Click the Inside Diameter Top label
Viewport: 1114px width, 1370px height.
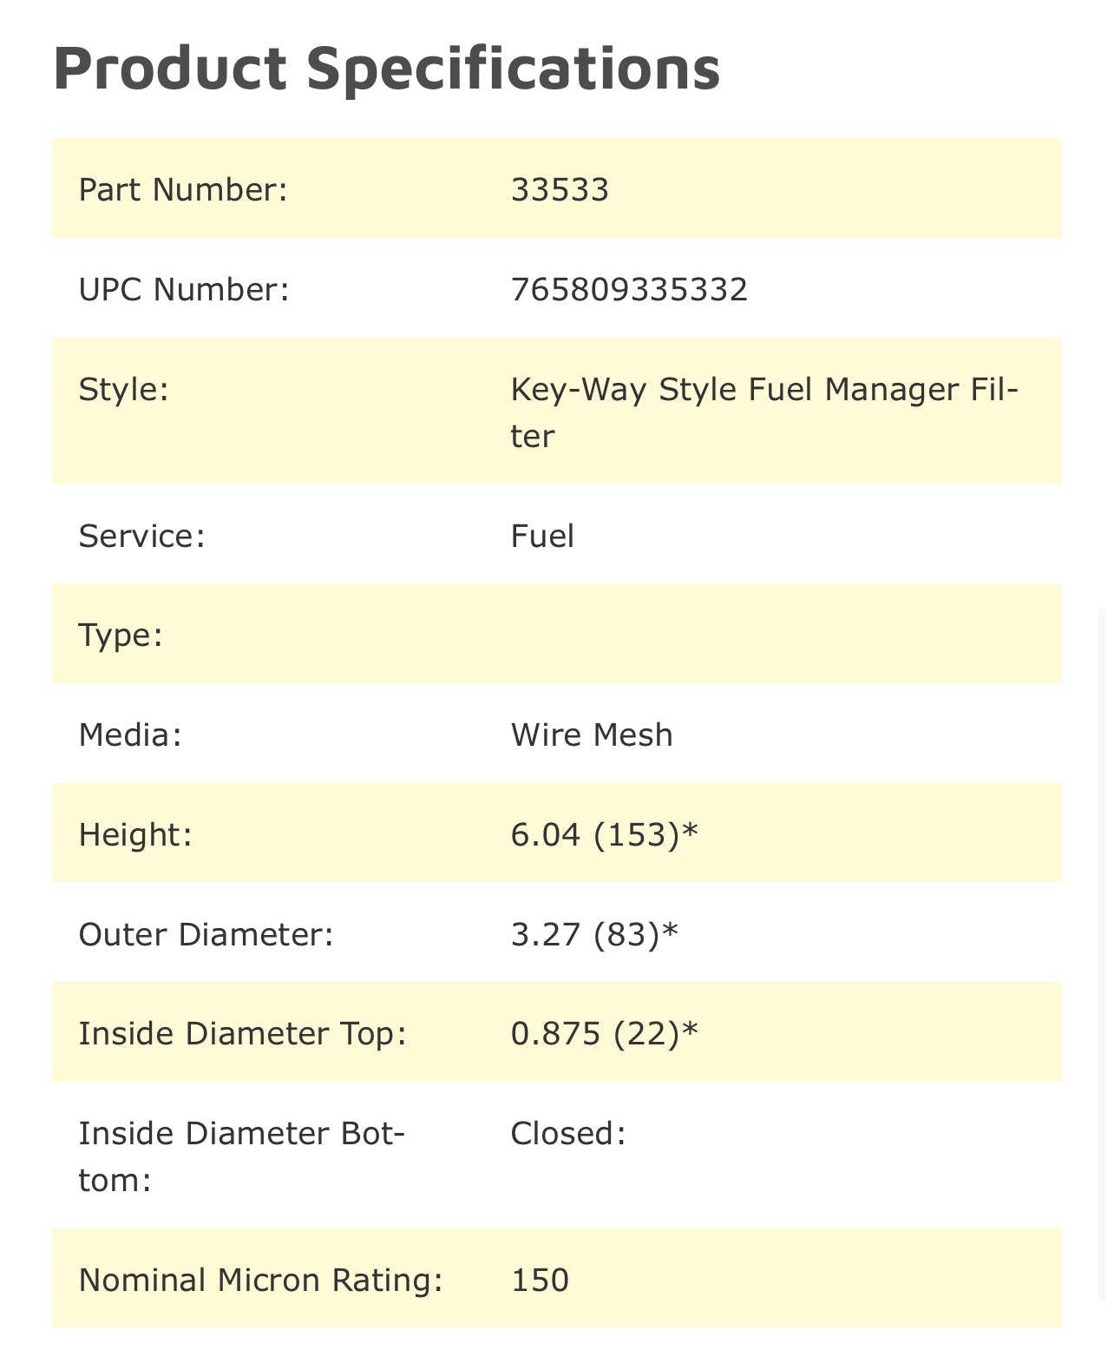point(242,1033)
